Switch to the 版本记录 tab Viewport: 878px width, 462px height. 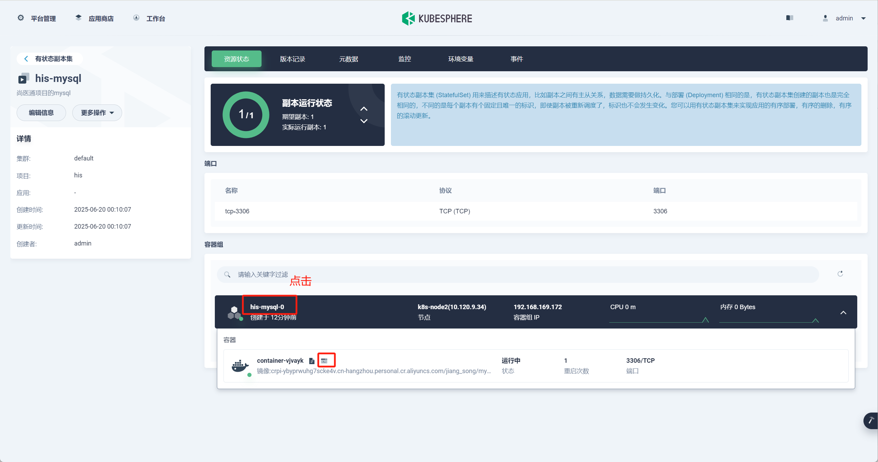pos(293,59)
